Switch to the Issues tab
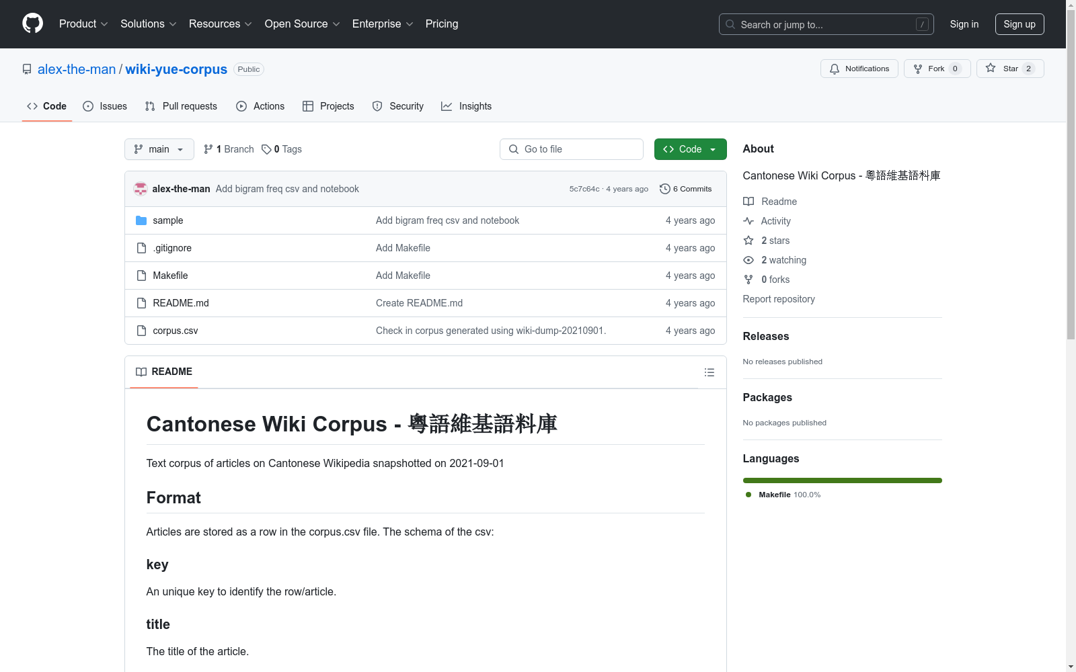This screenshot has width=1076, height=672. point(105,106)
